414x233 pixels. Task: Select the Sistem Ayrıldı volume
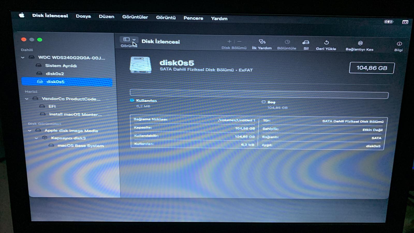pyautogui.click(x=61, y=65)
